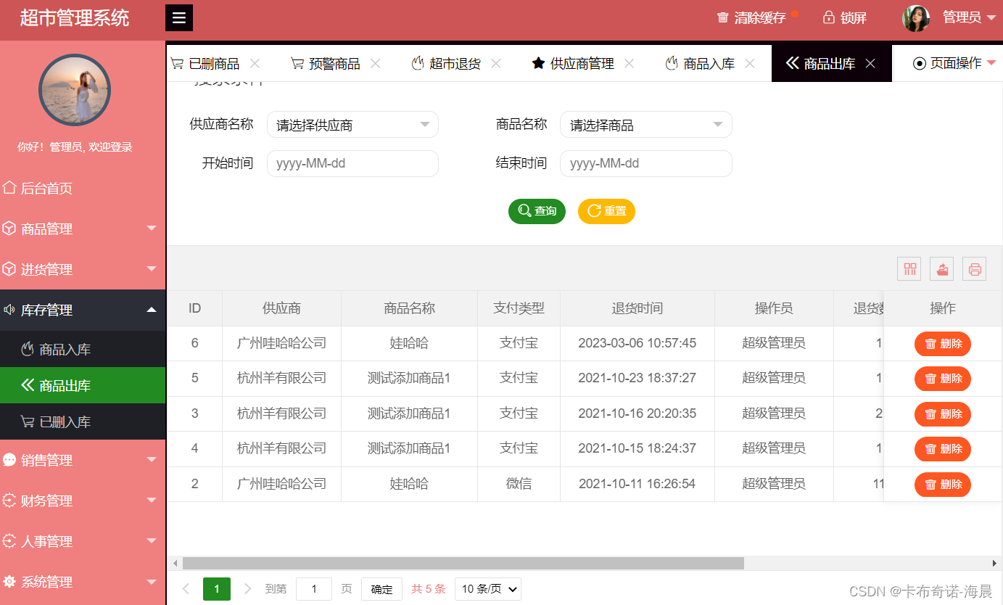Open the 请选择供应商 dropdown

[352, 125]
